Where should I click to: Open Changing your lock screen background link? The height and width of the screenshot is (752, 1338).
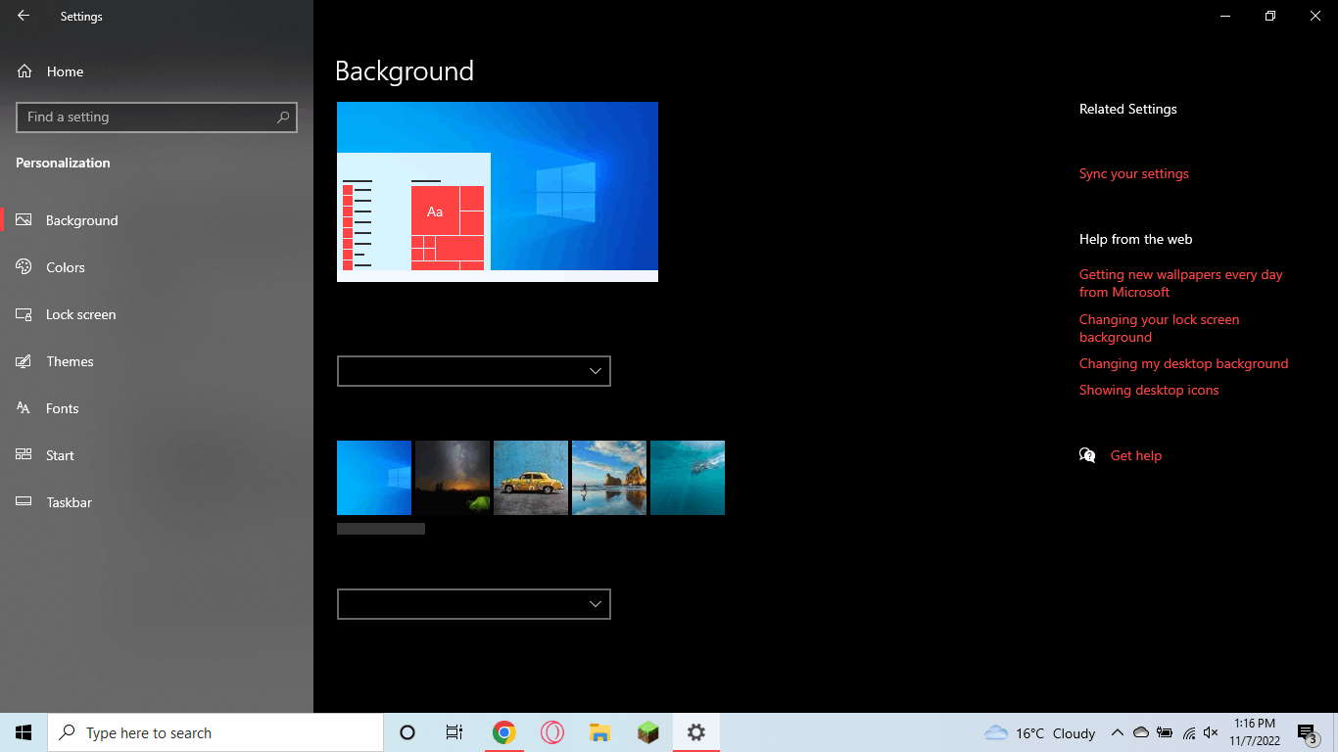point(1160,328)
